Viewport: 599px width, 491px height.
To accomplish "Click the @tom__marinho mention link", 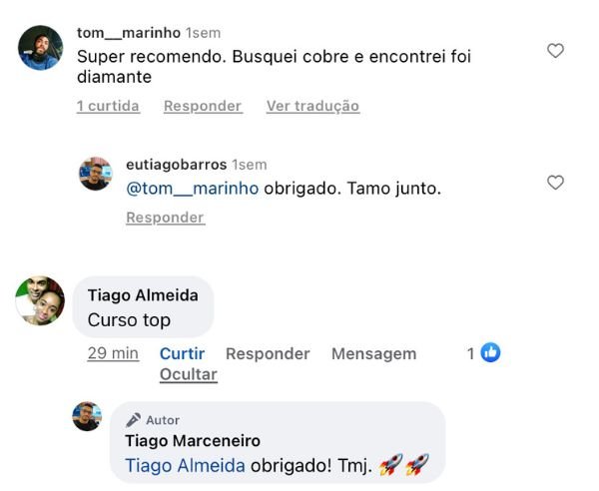I will (x=193, y=189).
